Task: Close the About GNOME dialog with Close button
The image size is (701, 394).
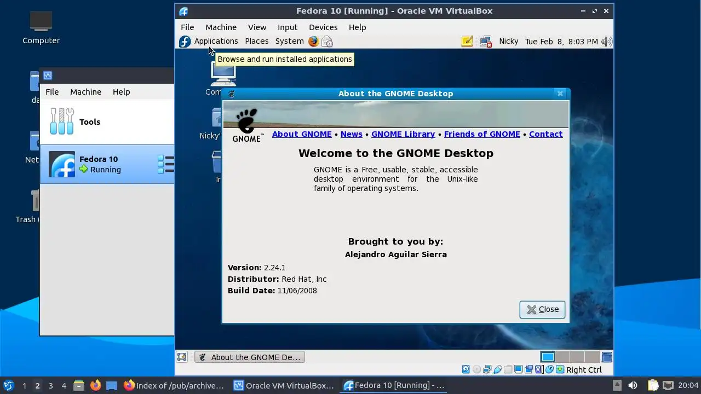Action: 542,309
